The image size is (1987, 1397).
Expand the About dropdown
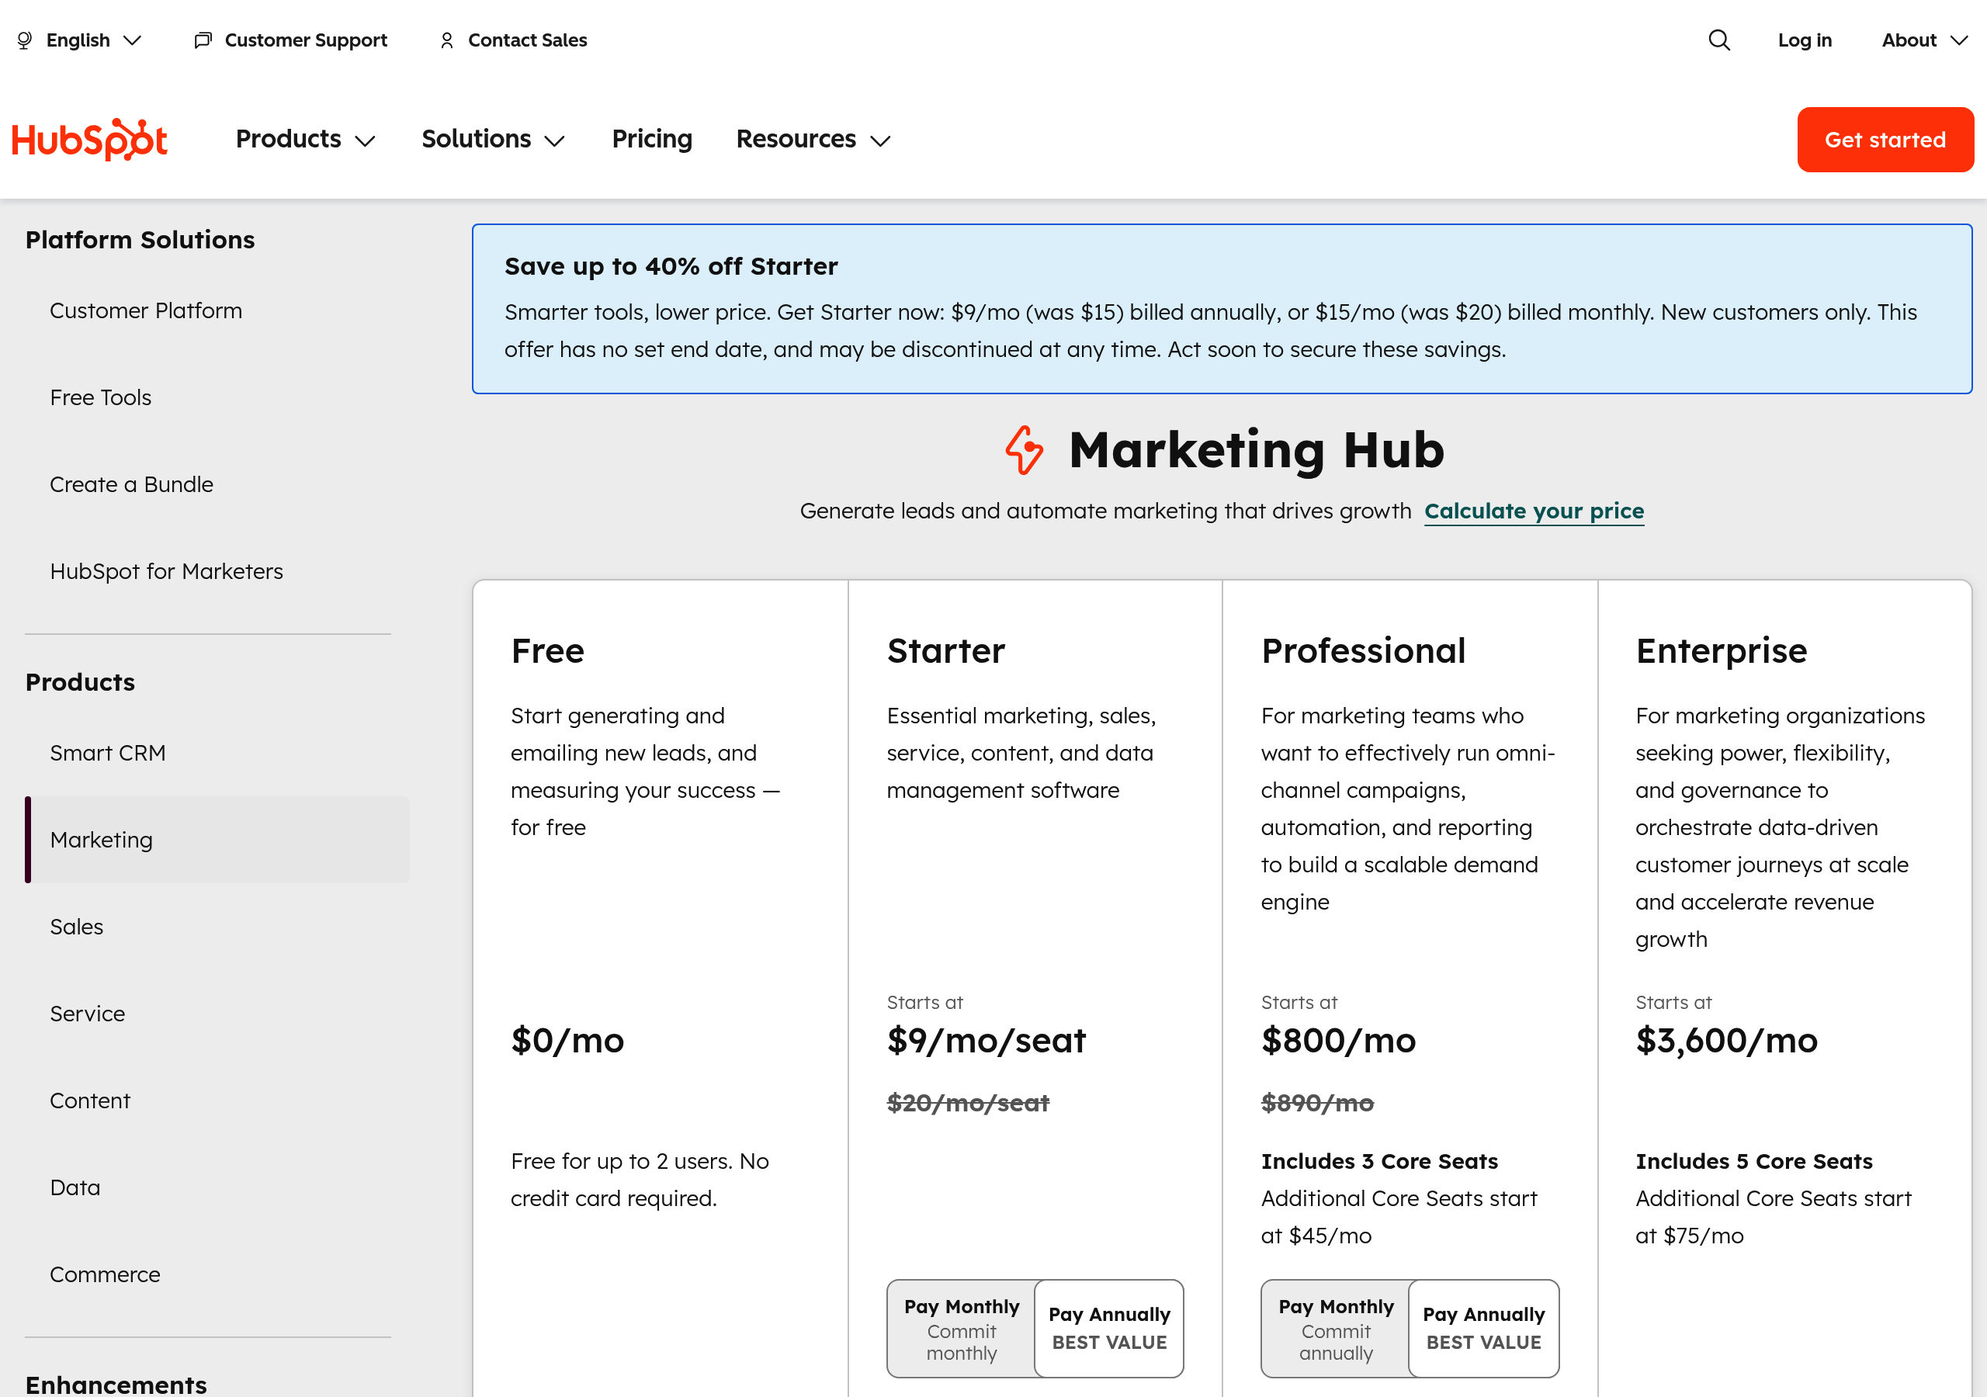1923,40
